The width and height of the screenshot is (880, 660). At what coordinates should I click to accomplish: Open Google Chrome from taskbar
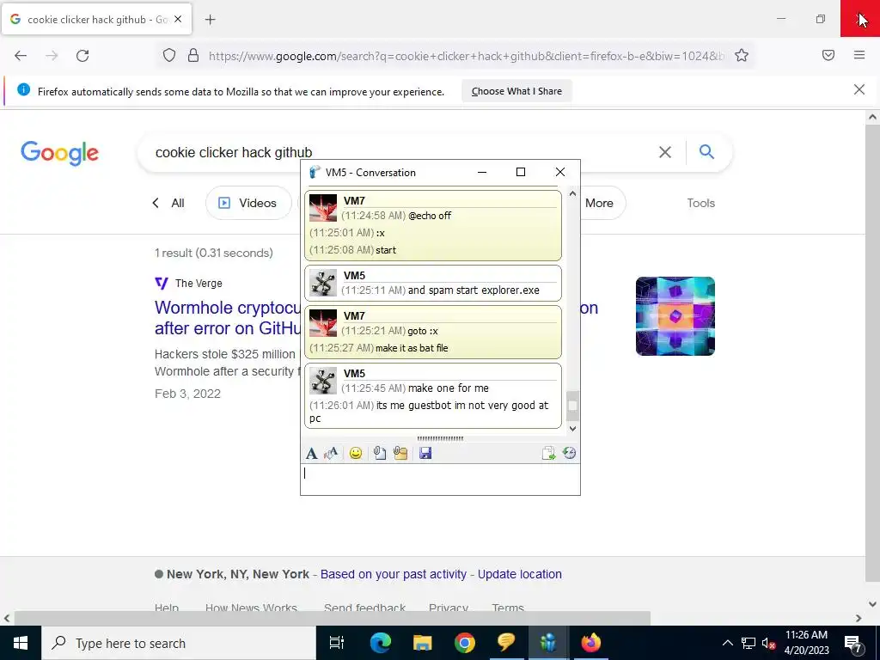[465, 643]
